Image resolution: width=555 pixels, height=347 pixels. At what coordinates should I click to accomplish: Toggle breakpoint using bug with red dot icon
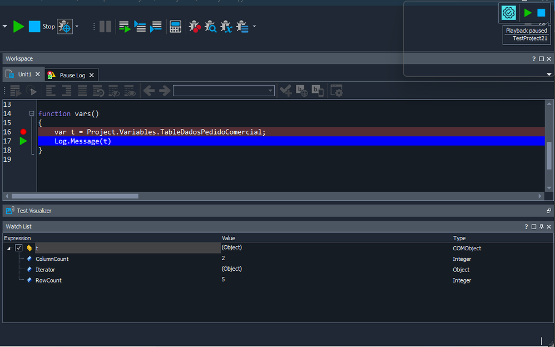(x=194, y=26)
